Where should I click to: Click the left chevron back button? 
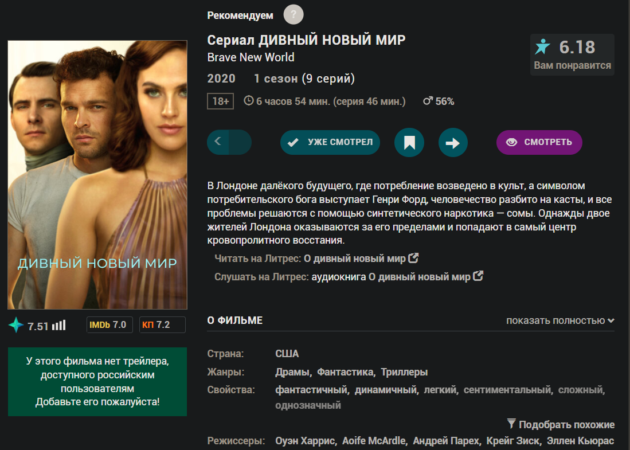coord(218,142)
